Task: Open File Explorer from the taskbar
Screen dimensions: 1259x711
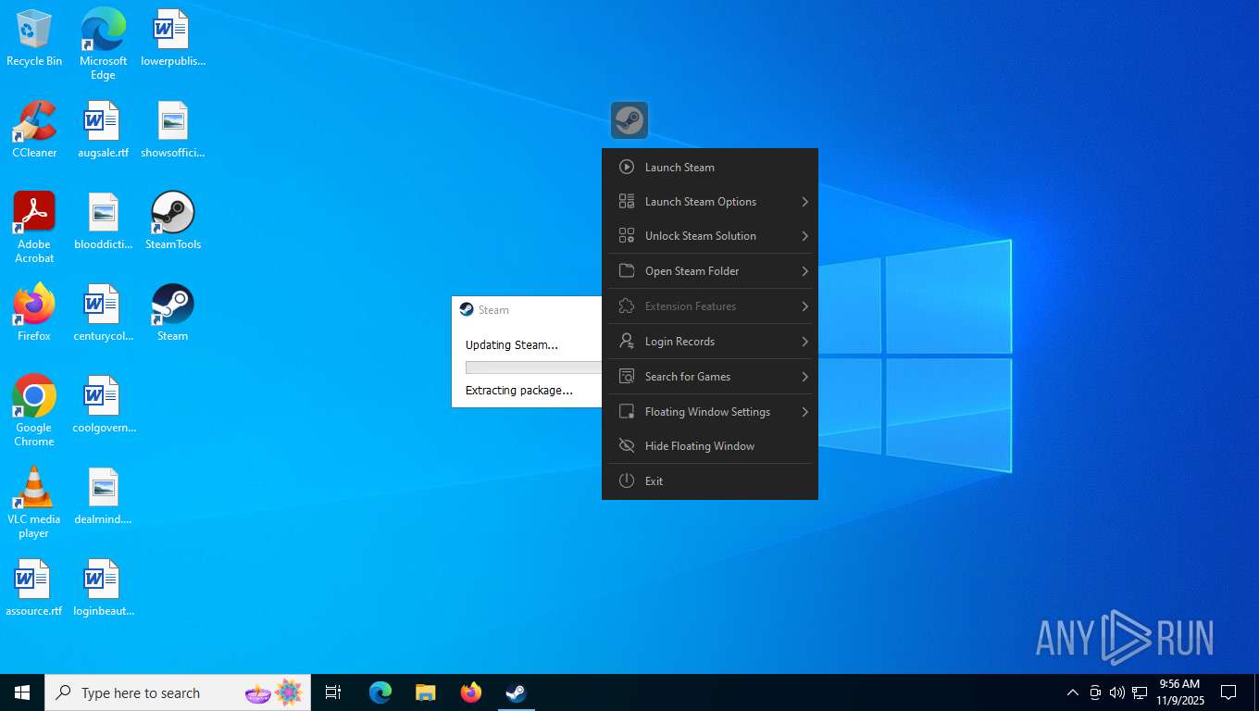Action: tap(426, 692)
